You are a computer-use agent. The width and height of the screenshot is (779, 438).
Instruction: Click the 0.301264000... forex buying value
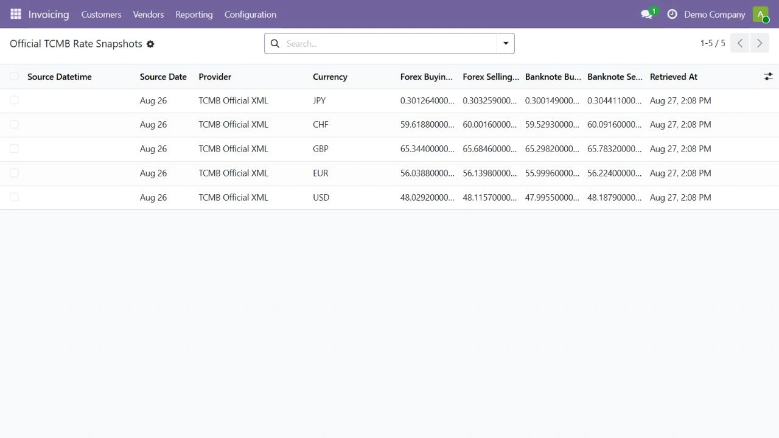click(427, 100)
